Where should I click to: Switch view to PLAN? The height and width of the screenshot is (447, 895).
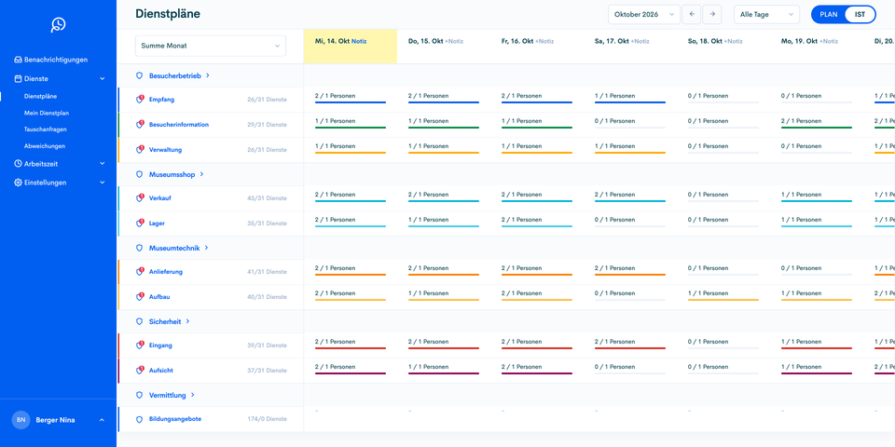coord(828,14)
